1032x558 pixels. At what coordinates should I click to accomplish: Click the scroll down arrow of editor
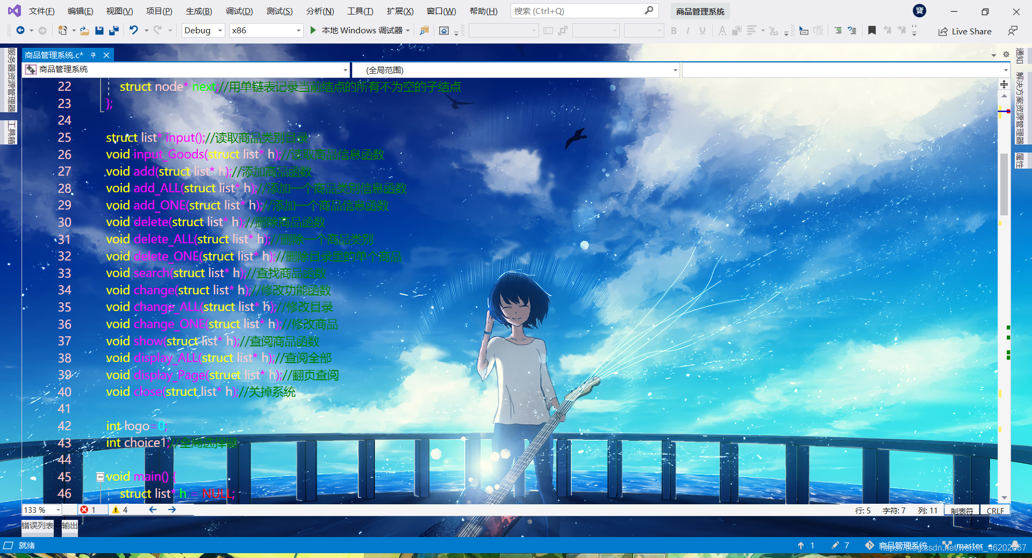pos(1004,498)
